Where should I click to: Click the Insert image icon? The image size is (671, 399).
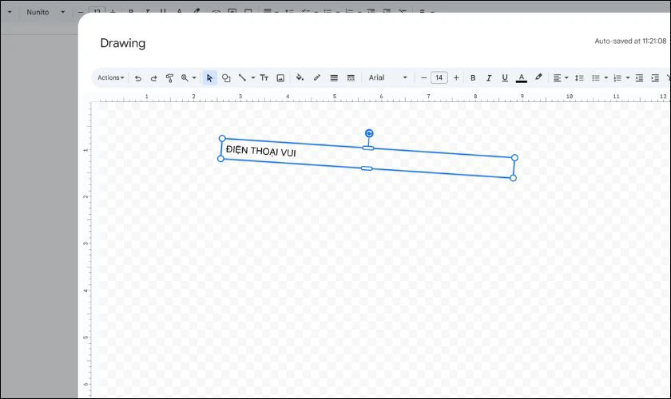pyautogui.click(x=280, y=78)
